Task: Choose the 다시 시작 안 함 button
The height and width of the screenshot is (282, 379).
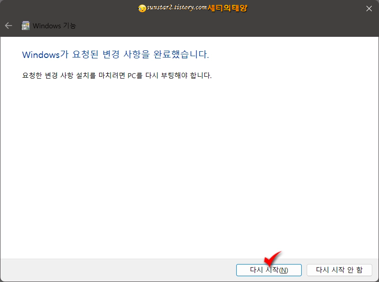Action: click(339, 270)
